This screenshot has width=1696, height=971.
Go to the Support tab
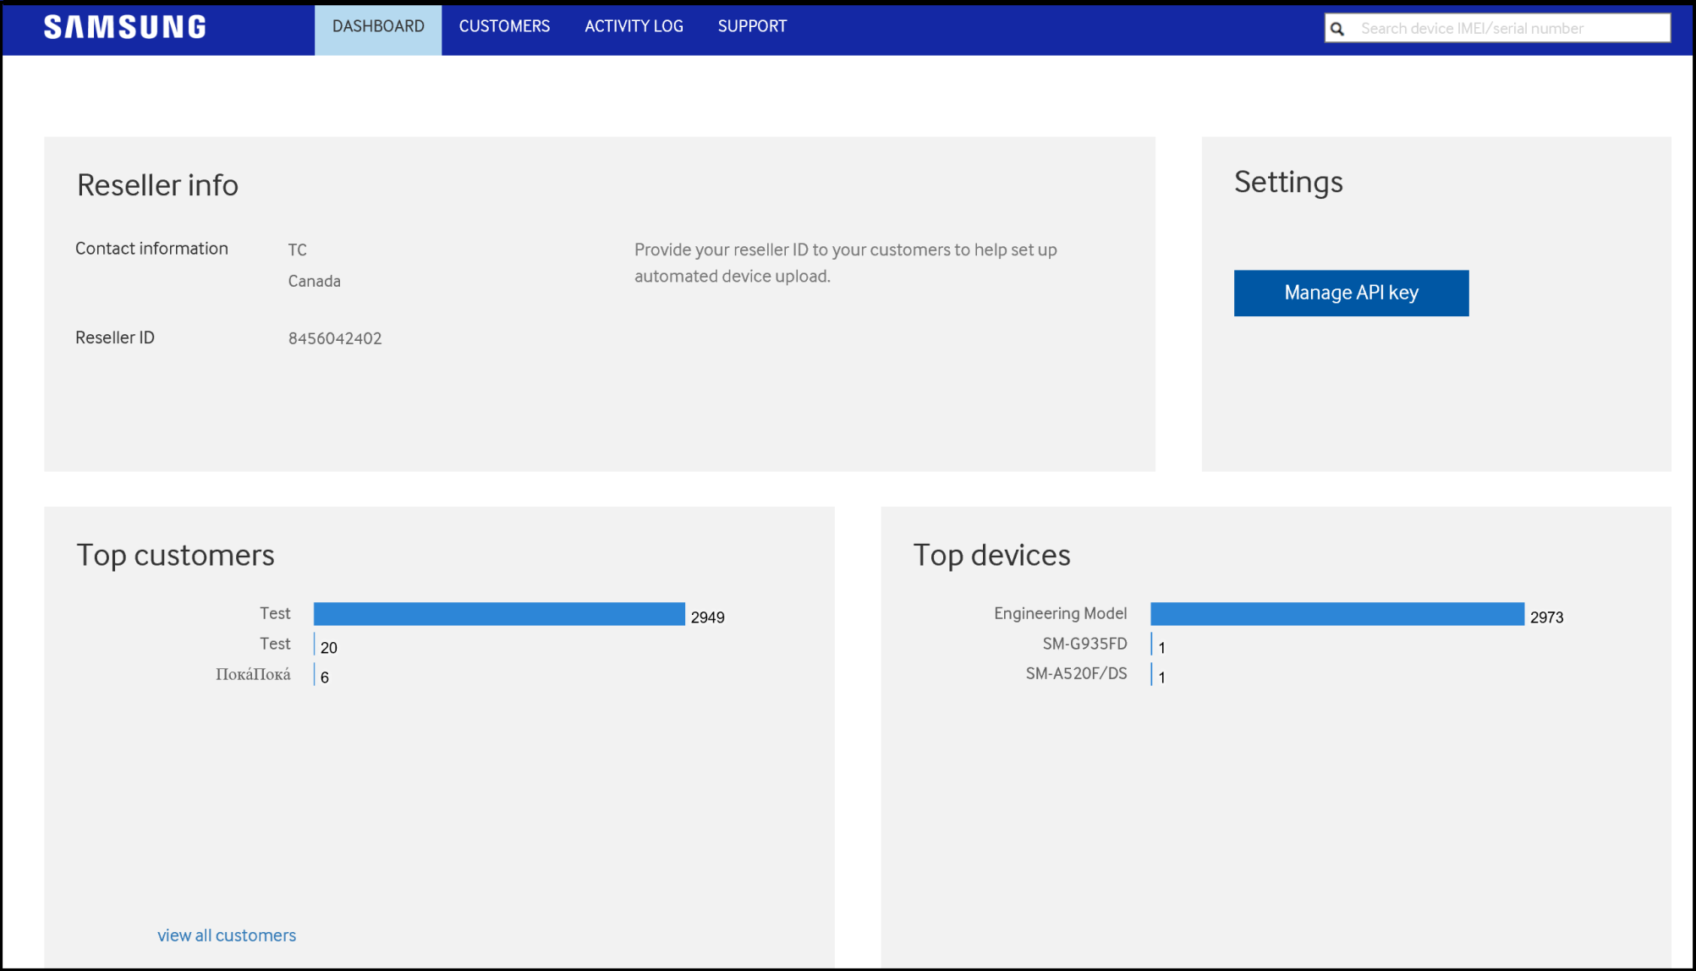click(x=752, y=27)
